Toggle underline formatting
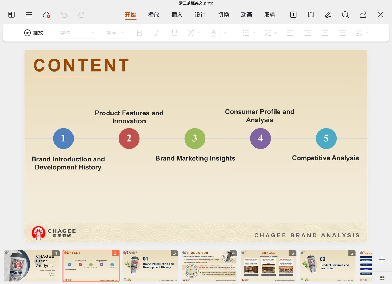Screen dimensions: 392x284 (x=174, y=33)
